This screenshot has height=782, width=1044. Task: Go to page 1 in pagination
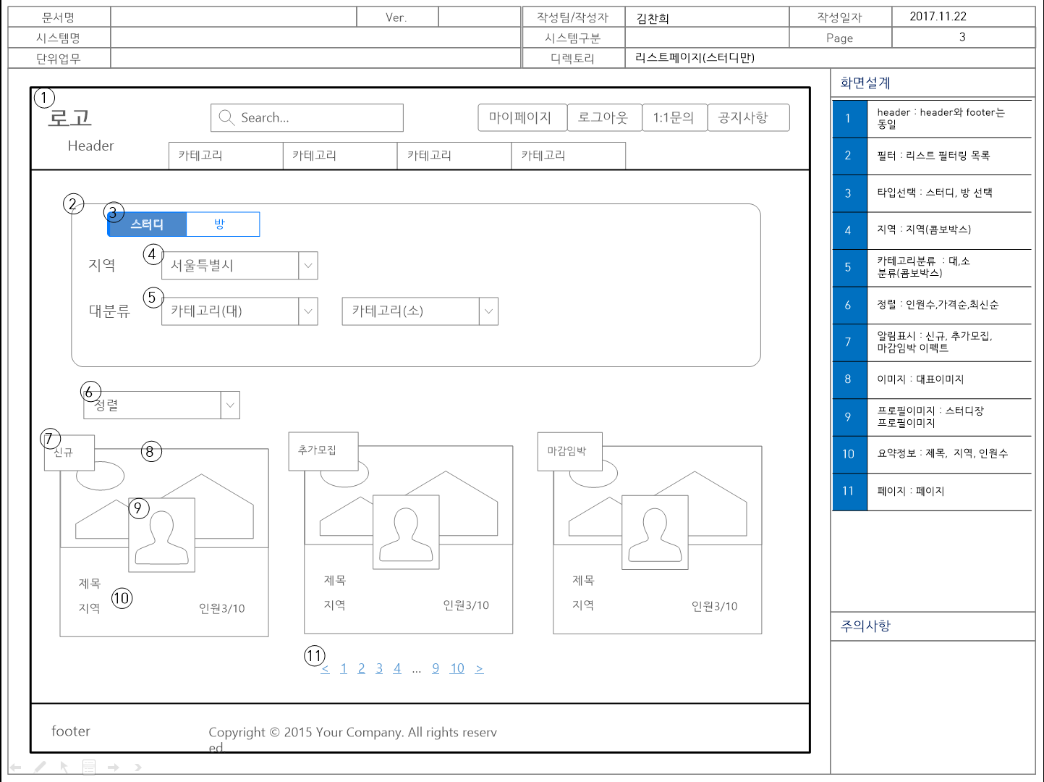coord(344,668)
